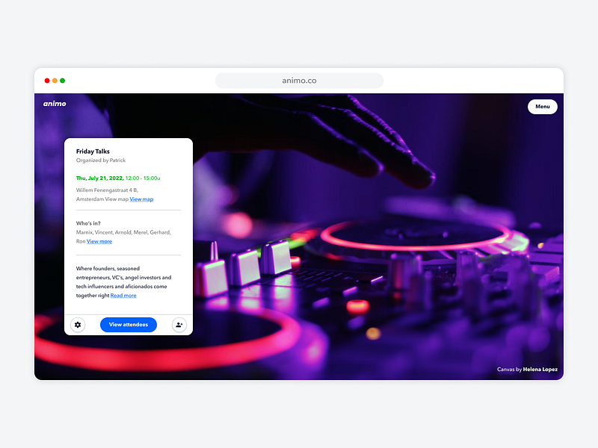Viewport: 598px width, 448px height.
Task: Click the attendee names 'Marnix, Vincent, Arnold'
Action: [x=104, y=232]
